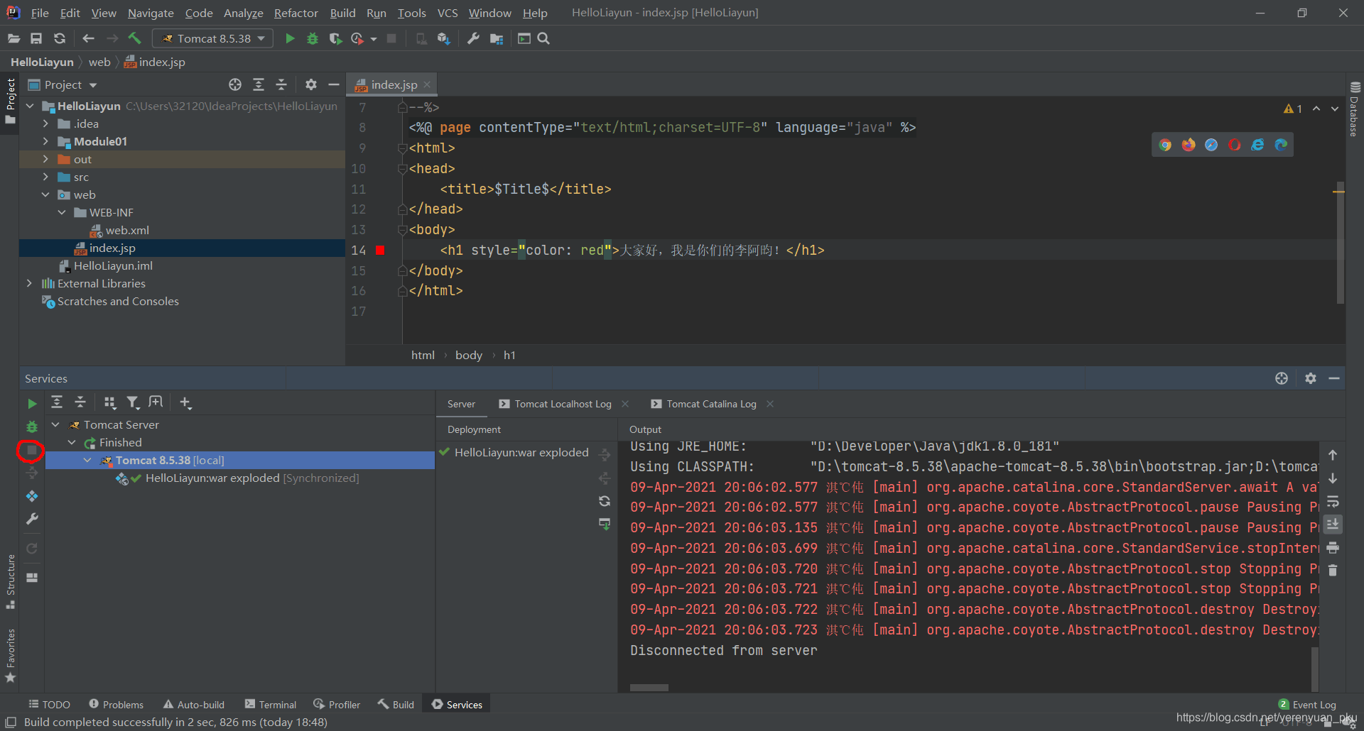Collapse the WEB-INF folder
The image size is (1364, 731).
coord(62,212)
